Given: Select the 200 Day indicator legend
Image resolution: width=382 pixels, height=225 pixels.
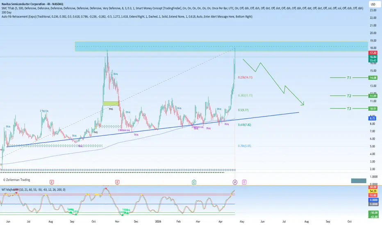Looking at the screenshot, I should coord(7,12).
